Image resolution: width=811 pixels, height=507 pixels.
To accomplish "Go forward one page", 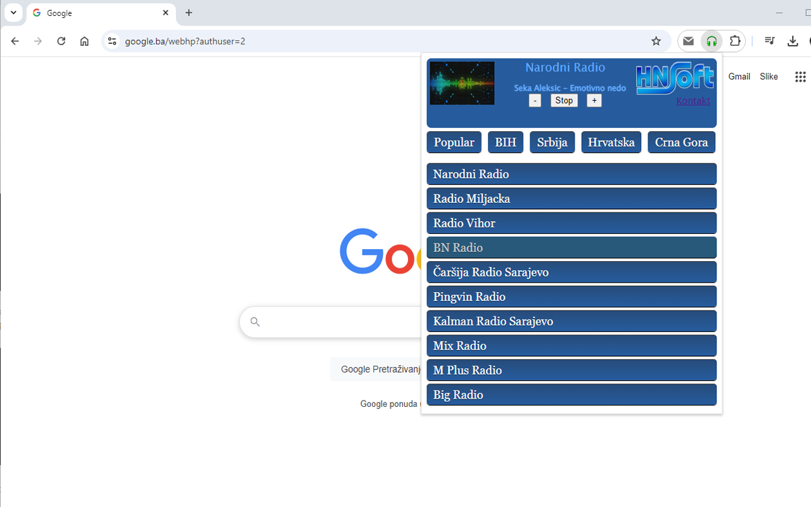I will (x=38, y=41).
